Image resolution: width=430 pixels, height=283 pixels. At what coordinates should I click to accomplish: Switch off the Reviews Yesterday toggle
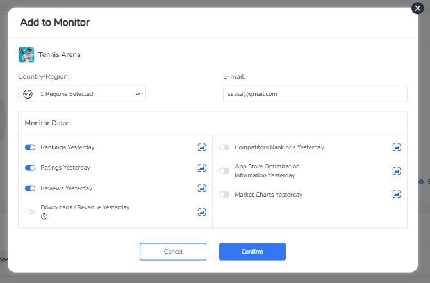tap(30, 188)
